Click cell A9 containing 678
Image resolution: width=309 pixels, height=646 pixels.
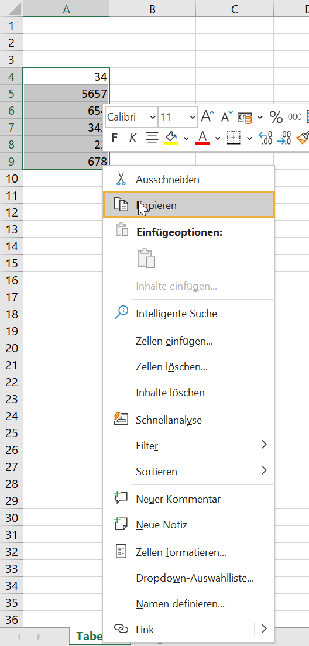pyautogui.click(x=66, y=161)
